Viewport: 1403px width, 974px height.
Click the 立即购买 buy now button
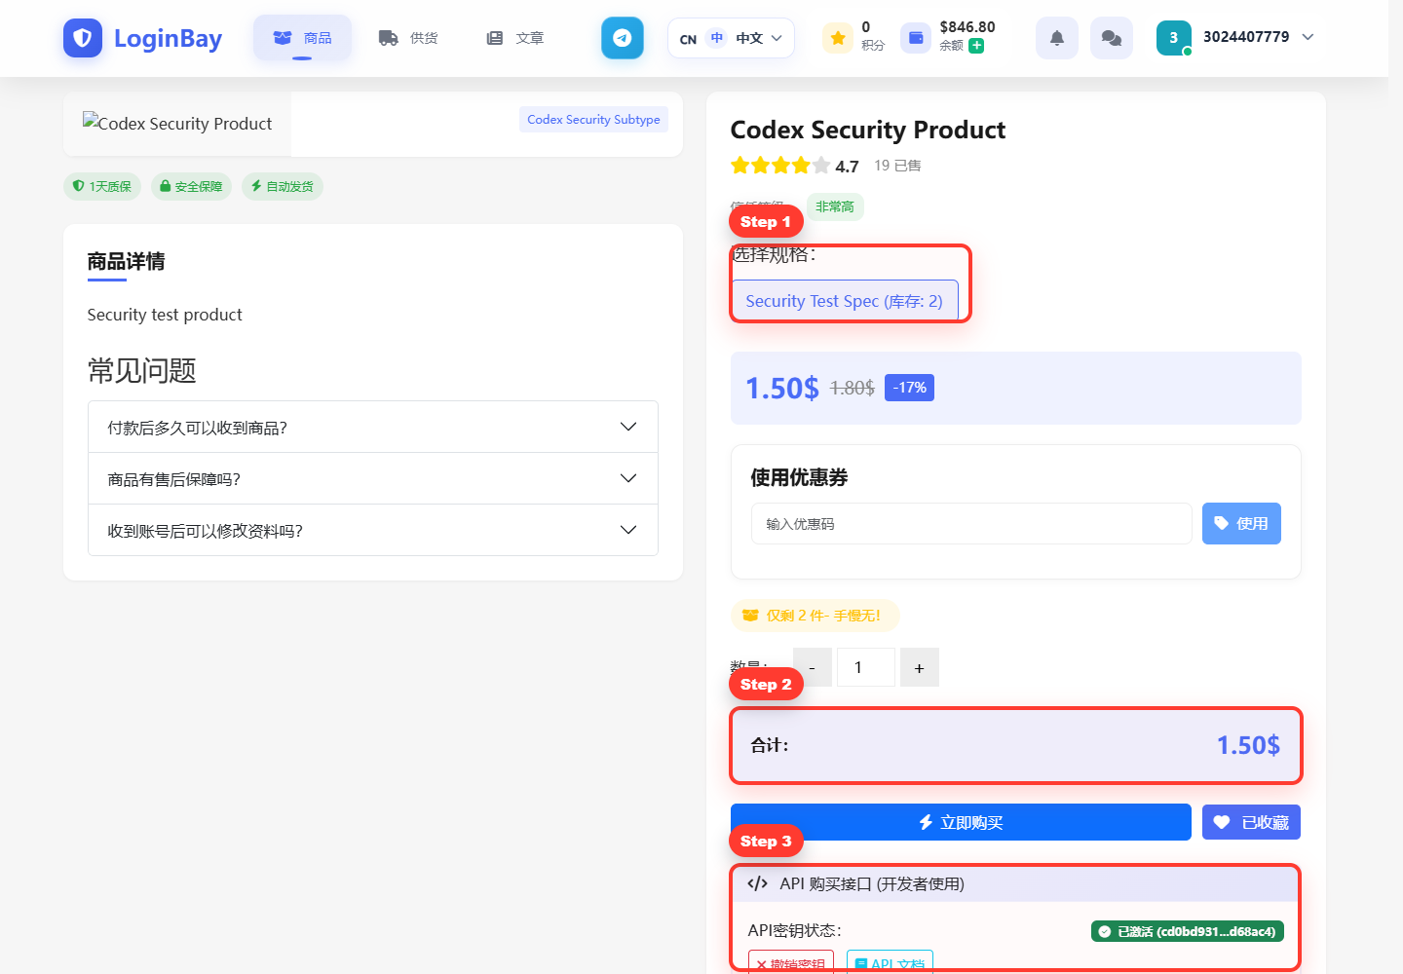click(x=961, y=822)
